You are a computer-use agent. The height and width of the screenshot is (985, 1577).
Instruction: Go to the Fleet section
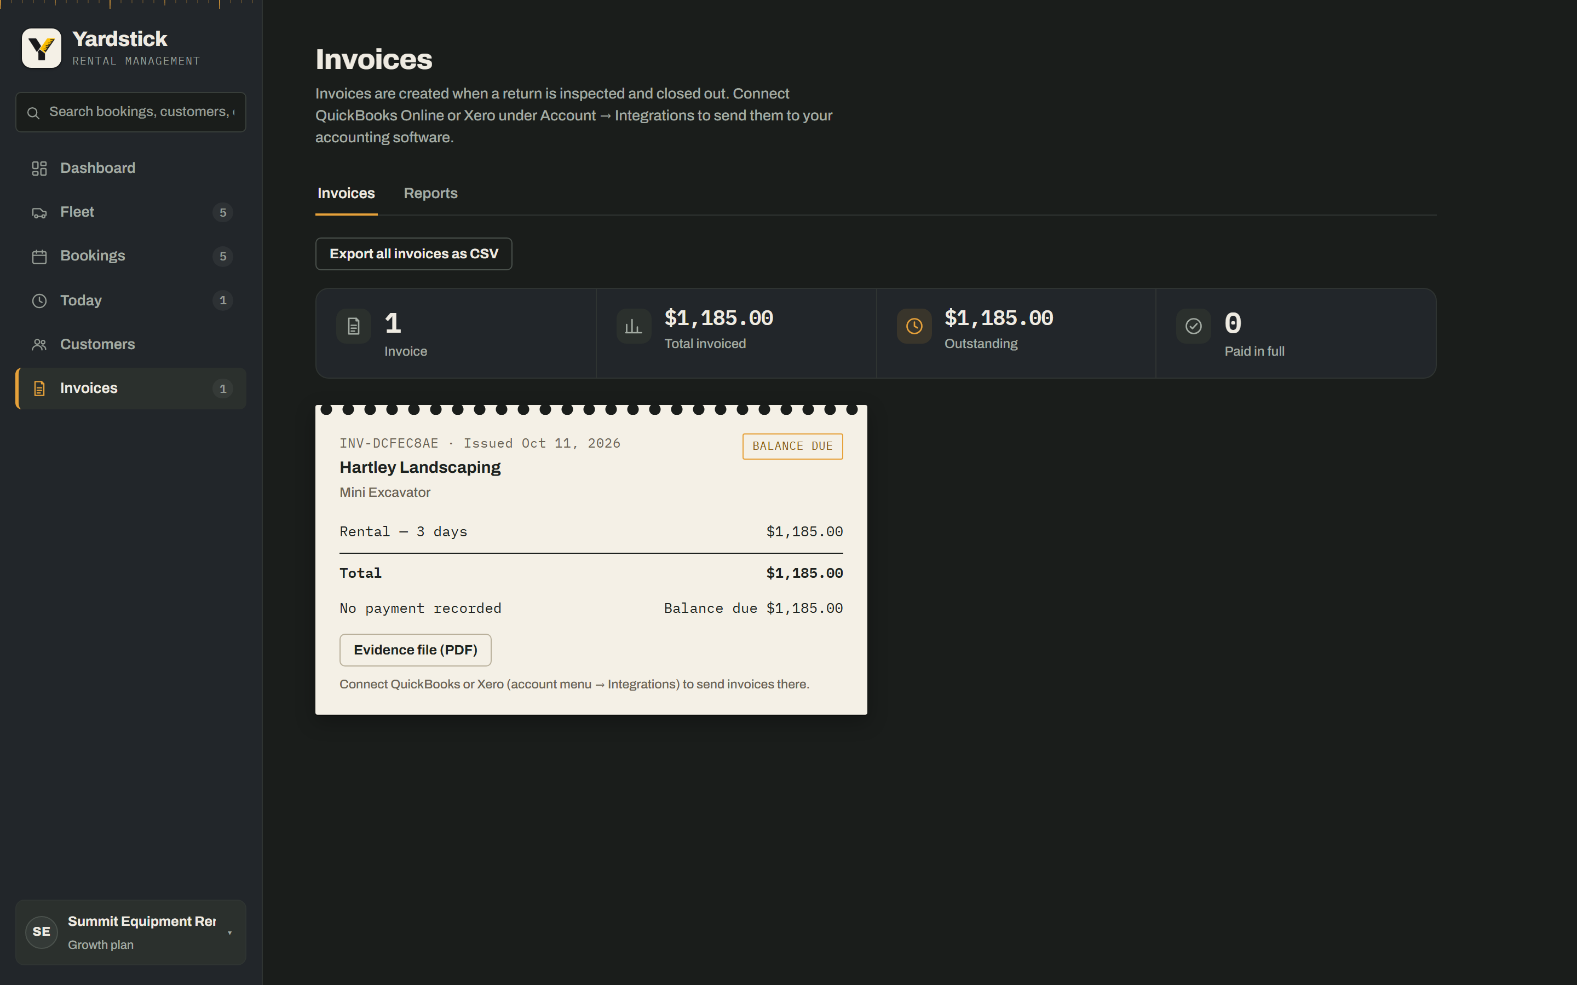click(130, 212)
